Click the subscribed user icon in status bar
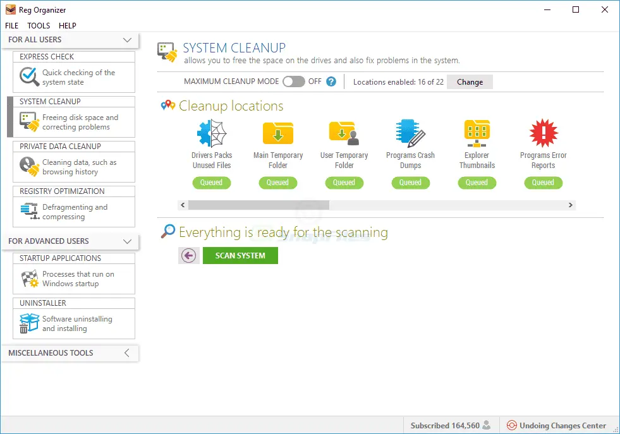 point(487,425)
